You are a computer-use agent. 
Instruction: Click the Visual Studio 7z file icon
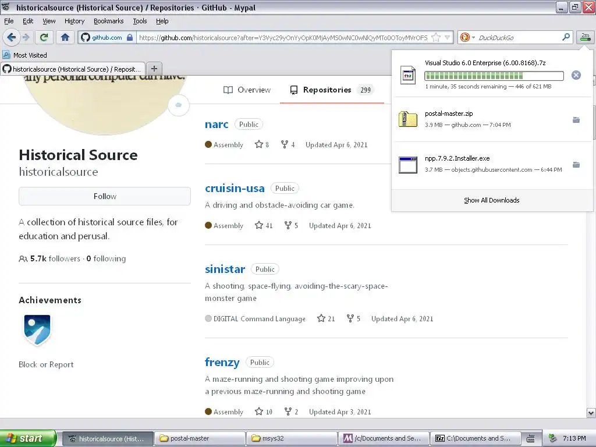tap(408, 75)
